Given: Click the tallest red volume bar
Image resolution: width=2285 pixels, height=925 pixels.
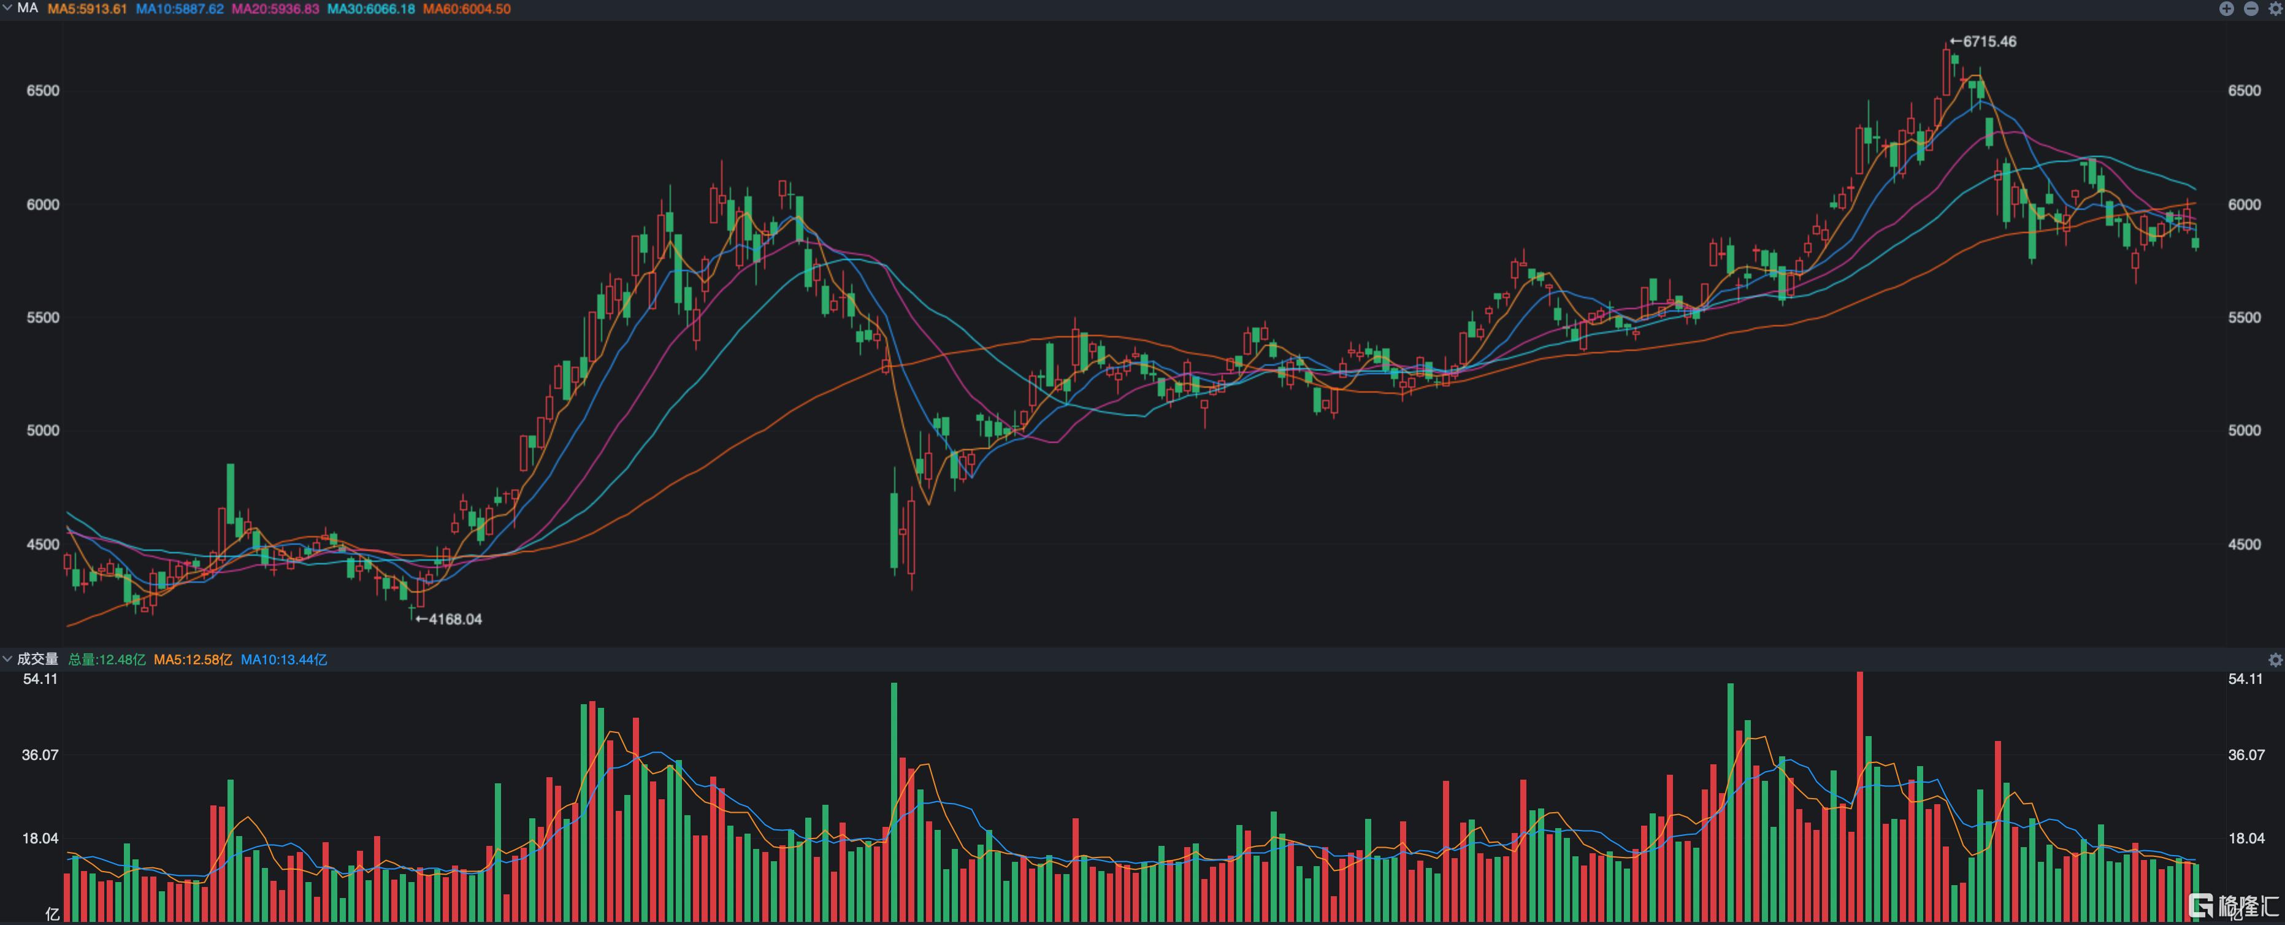Looking at the screenshot, I should pos(1859,798).
